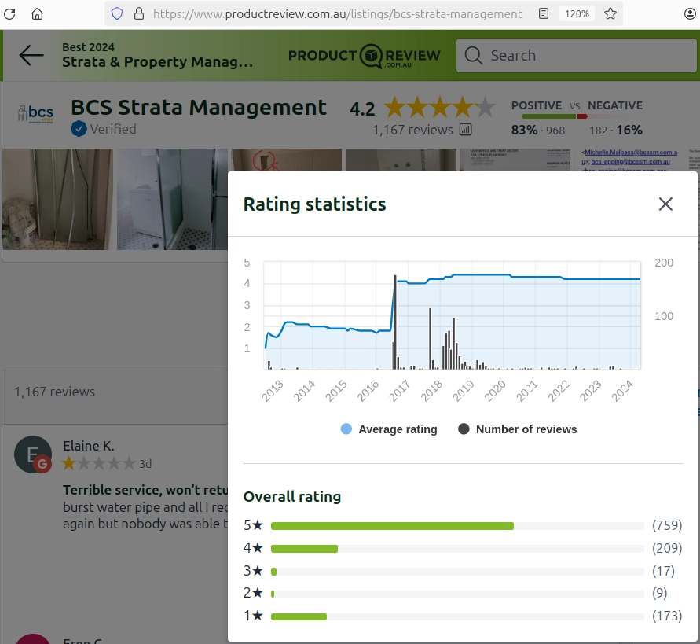Image resolution: width=700 pixels, height=644 pixels.
Task: Reset the 120% zoom level indicator
Action: pyautogui.click(x=577, y=14)
